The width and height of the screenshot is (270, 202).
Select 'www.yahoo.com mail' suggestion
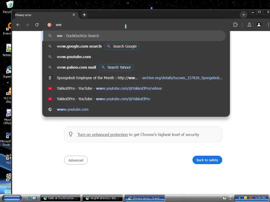(x=76, y=67)
